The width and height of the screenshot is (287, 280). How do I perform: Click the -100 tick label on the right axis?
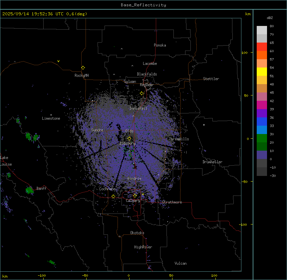(x=243, y=224)
